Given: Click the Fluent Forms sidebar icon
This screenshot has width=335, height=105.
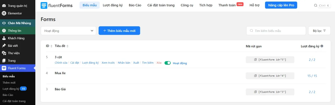Looking at the screenshot, I should (4, 68).
